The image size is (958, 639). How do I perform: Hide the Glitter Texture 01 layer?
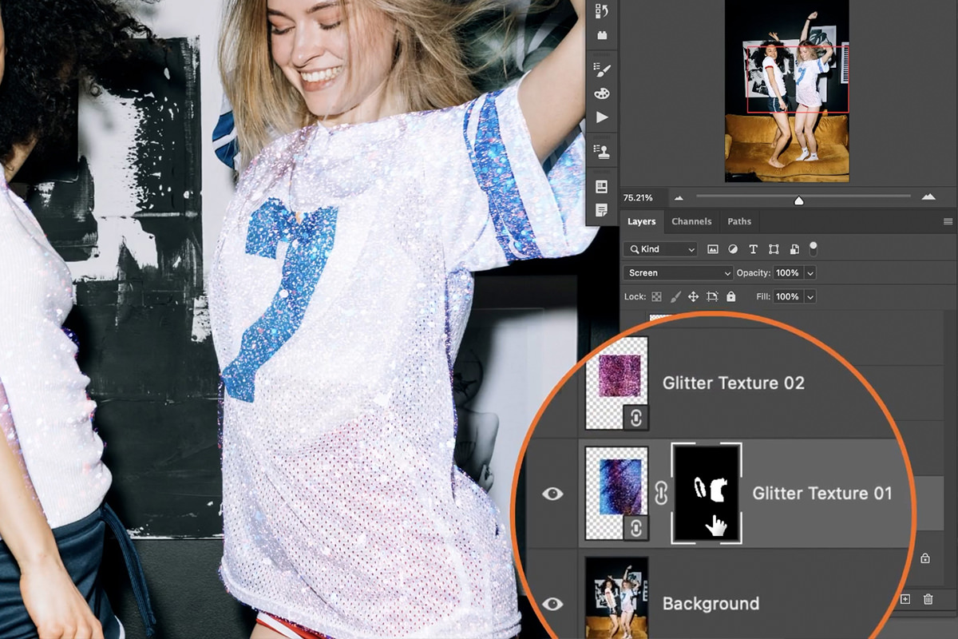[553, 494]
